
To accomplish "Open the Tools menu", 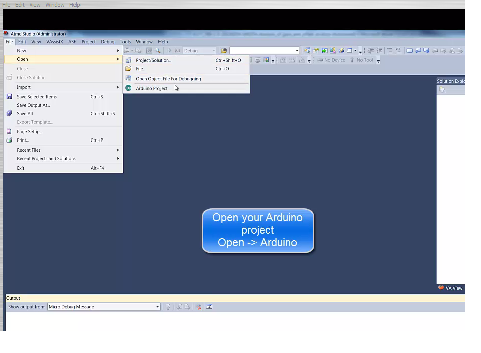I will pyautogui.click(x=125, y=42).
